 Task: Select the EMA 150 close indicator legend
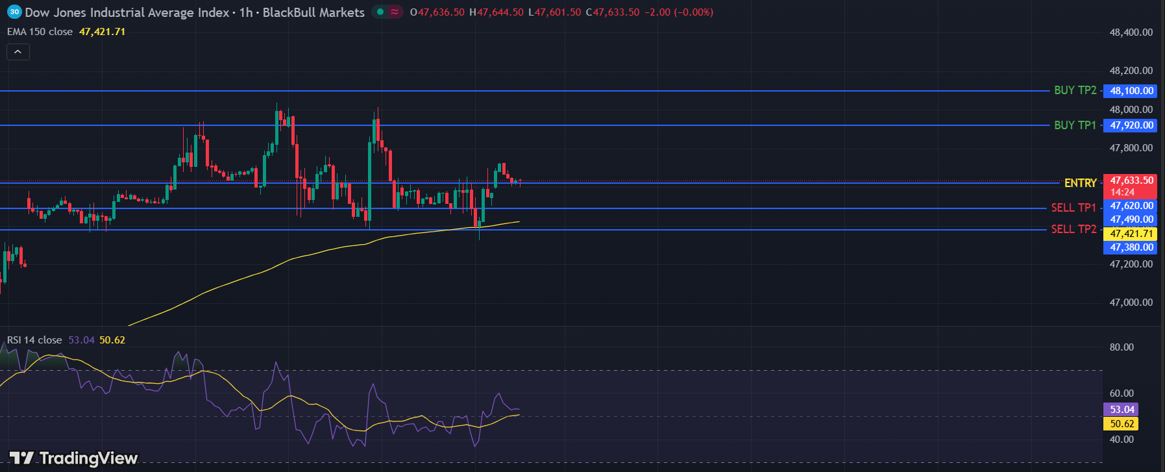[x=40, y=32]
